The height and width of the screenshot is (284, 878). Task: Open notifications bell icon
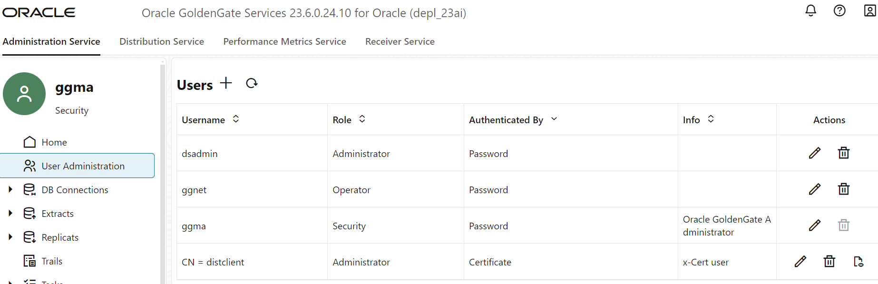click(810, 10)
